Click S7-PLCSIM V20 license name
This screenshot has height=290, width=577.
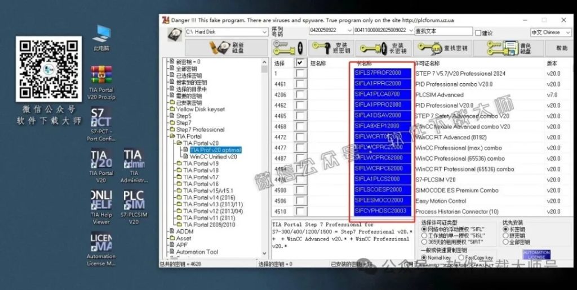436,179
